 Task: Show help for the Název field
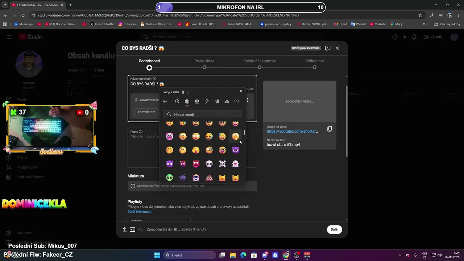[154, 79]
